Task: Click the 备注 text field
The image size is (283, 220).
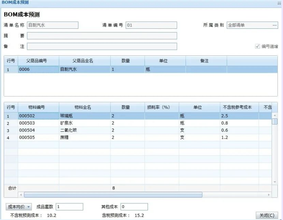Action: (102, 46)
